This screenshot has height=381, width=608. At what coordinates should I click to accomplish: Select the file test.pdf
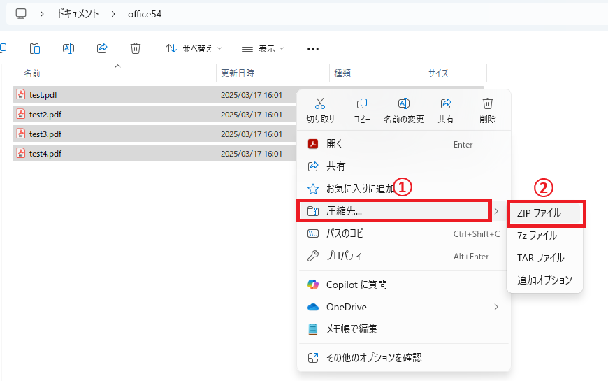pyautogui.click(x=43, y=94)
